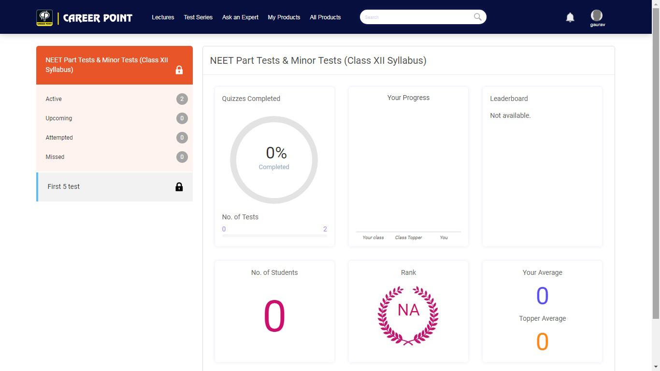Open All Products
Screen dimensions: 660x371
(325, 17)
